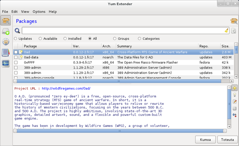Select the Installed filter option
239x146 pixels.
click(65, 39)
